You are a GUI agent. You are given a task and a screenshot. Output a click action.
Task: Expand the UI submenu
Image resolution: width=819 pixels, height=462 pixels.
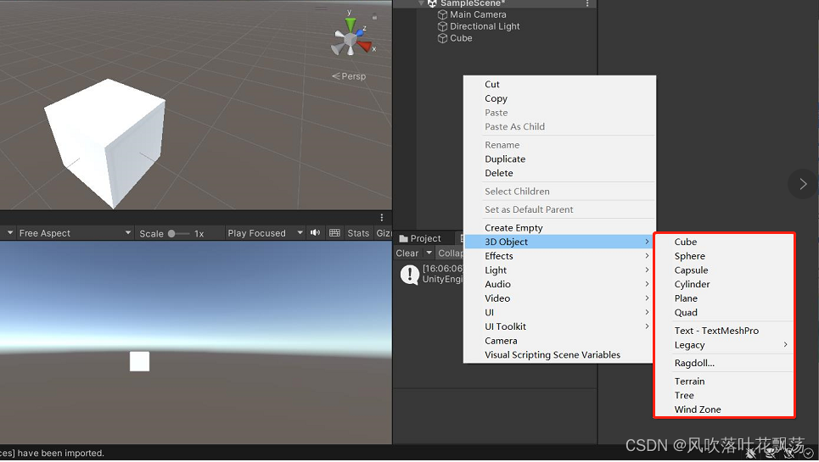(x=559, y=312)
